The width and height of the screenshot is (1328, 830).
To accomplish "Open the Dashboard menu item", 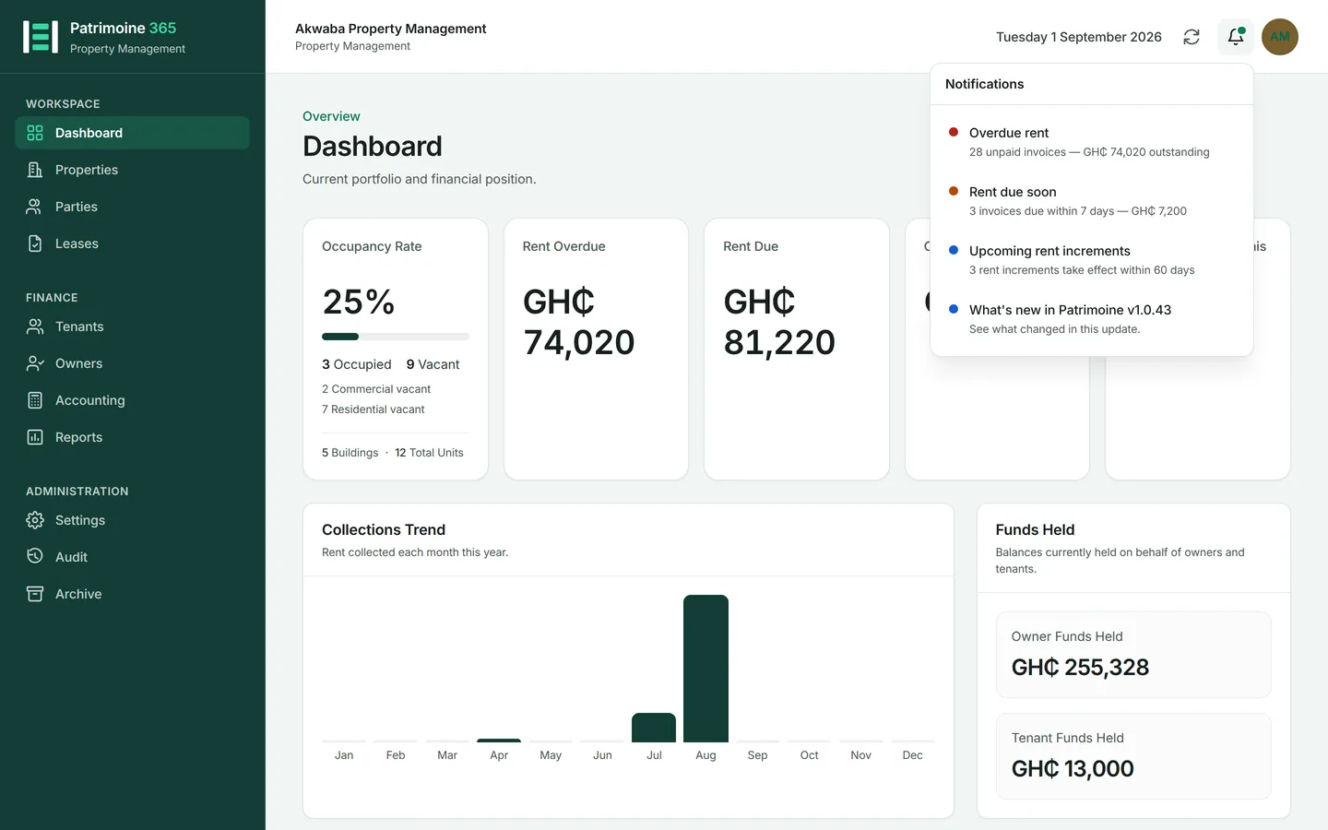I will point(132,133).
